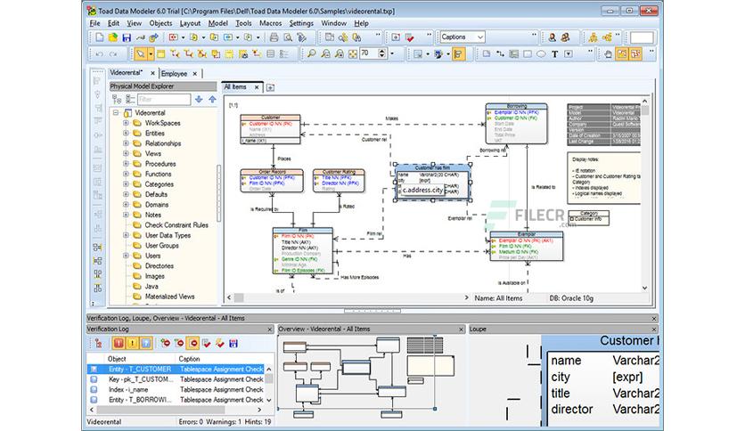The width and height of the screenshot is (745, 431).
Task: Select the All Items workspace tab
Action: point(235,87)
